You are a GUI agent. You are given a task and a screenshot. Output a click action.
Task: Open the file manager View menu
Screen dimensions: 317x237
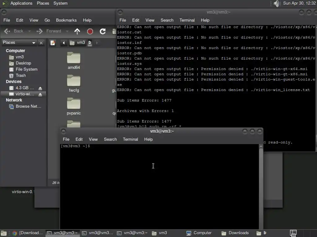pos(34,20)
